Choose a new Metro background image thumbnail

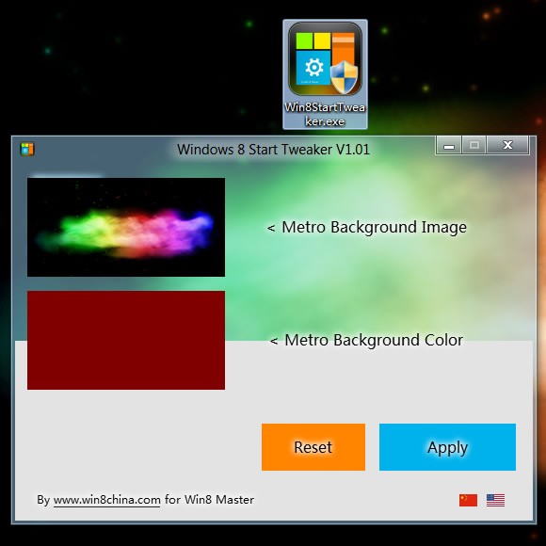tap(126, 227)
